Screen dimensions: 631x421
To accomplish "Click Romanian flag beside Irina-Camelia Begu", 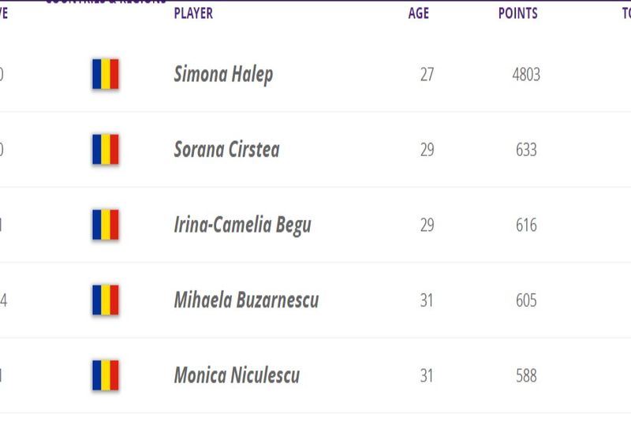I will [x=105, y=225].
